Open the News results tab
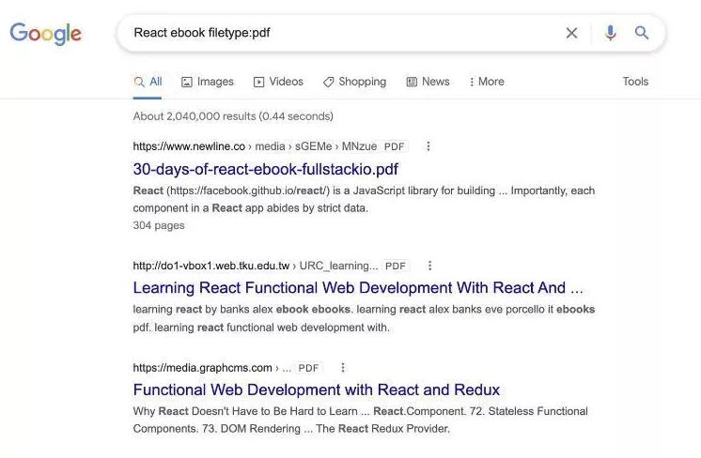 [428, 82]
